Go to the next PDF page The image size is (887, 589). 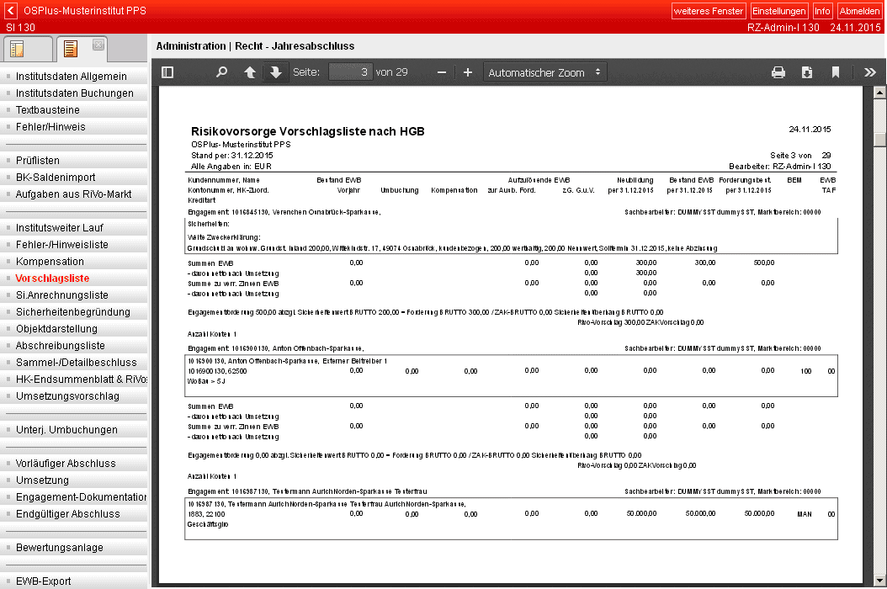[x=275, y=72]
